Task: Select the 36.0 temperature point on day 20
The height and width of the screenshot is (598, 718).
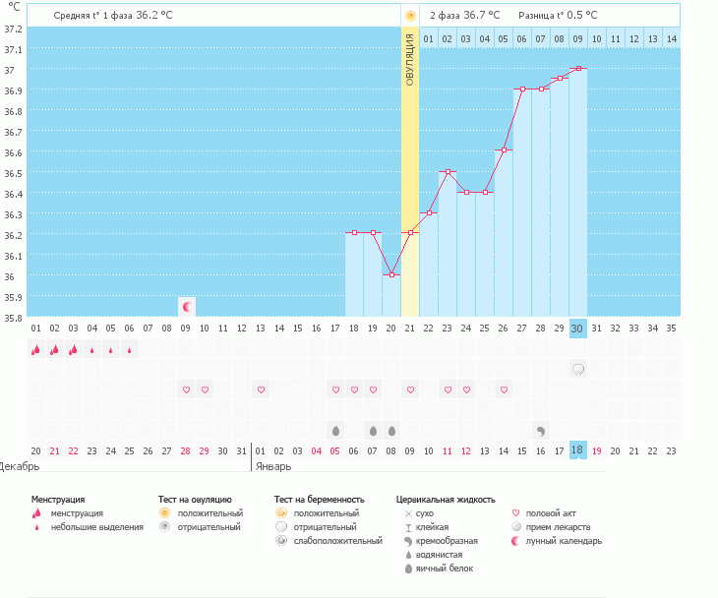Action: pyautogui.click(x=391, y=274)
